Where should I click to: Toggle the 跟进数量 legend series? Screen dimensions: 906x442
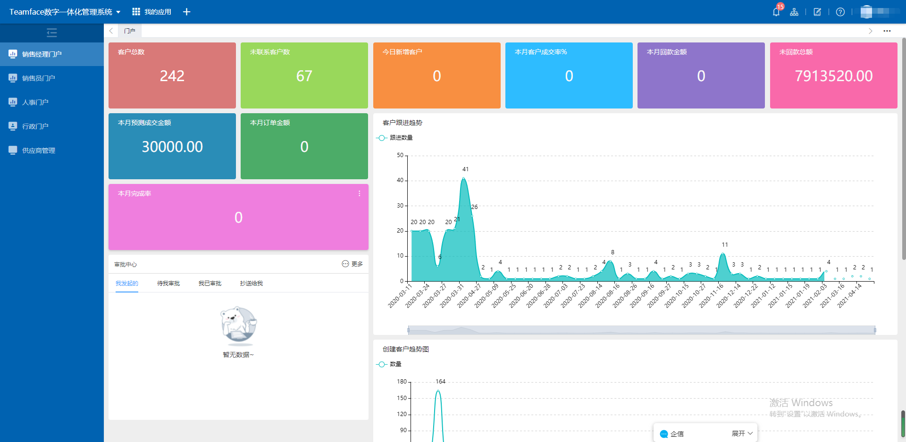(394, 138)
